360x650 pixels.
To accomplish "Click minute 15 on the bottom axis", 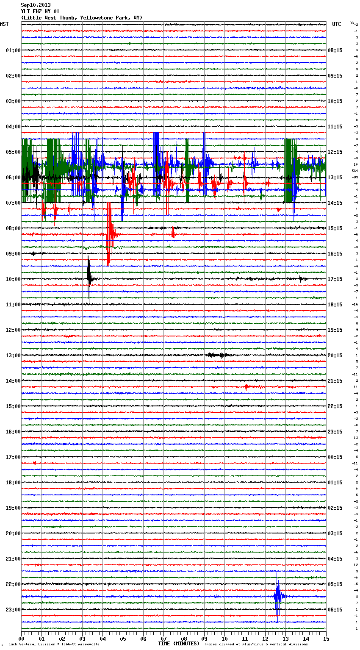I will click(x=326, y=639).
